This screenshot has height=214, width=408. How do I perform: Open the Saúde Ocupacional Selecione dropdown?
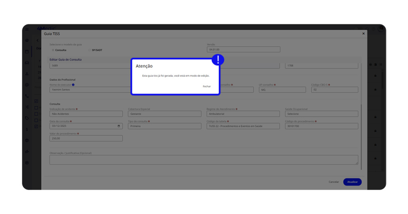(x=321, y=114)
